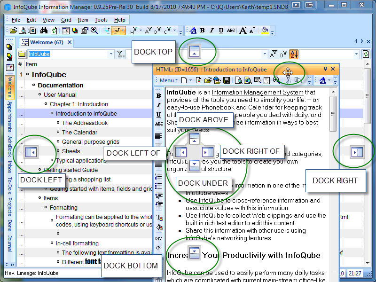Toggle underline in HTML editor vertical toolbar
Image resolution: width=376 pixels, height=282 pixels.
pyautogui.click(x=158, y=115)
